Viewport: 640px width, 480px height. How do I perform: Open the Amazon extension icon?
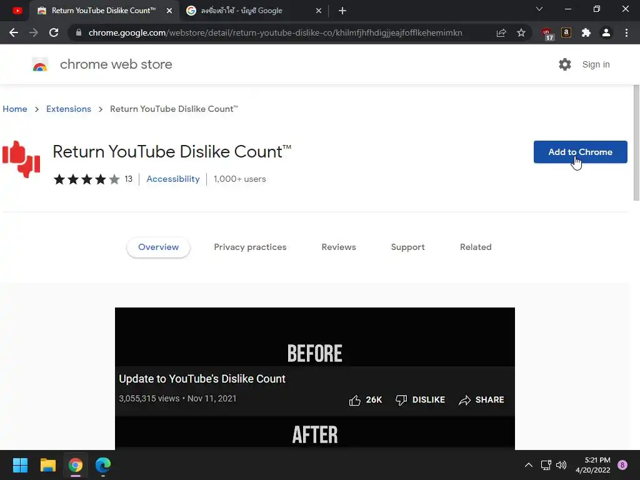(566, 32)
